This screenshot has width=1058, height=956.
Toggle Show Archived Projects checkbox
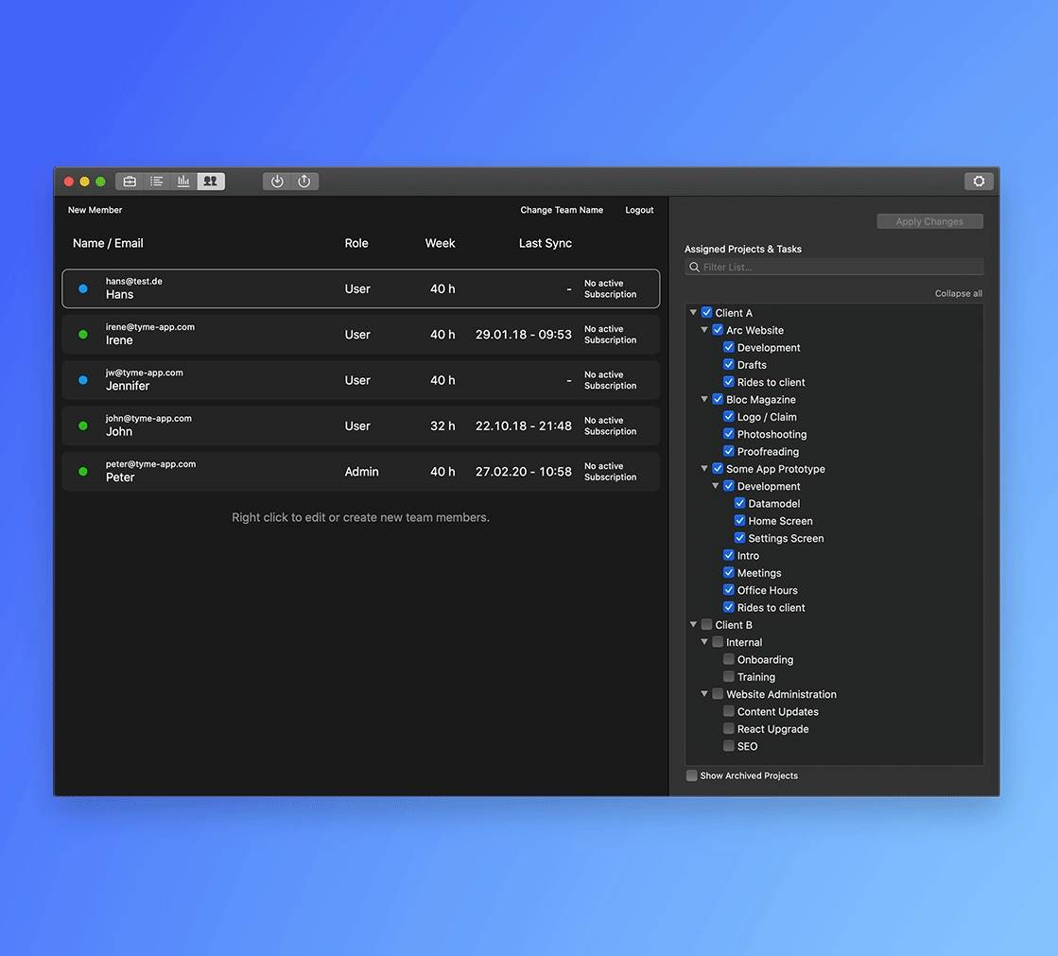pos(692,775)
